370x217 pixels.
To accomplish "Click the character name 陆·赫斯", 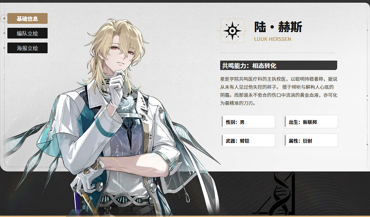I will (x=278, y=27).
